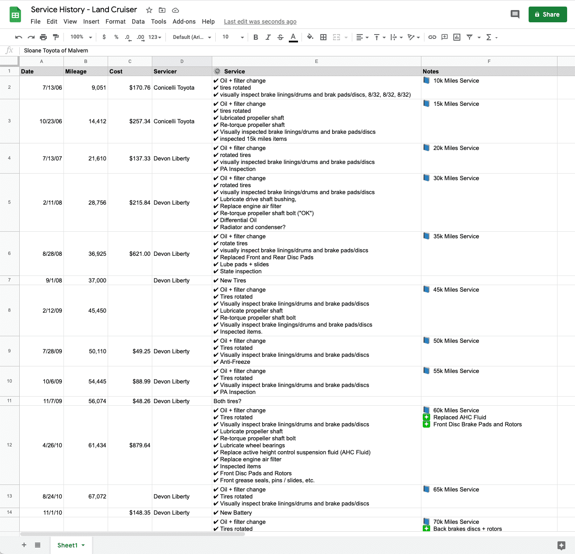Screen dimensions: 575x554
Task: Open the text color picker
Action: click(293, 37)
